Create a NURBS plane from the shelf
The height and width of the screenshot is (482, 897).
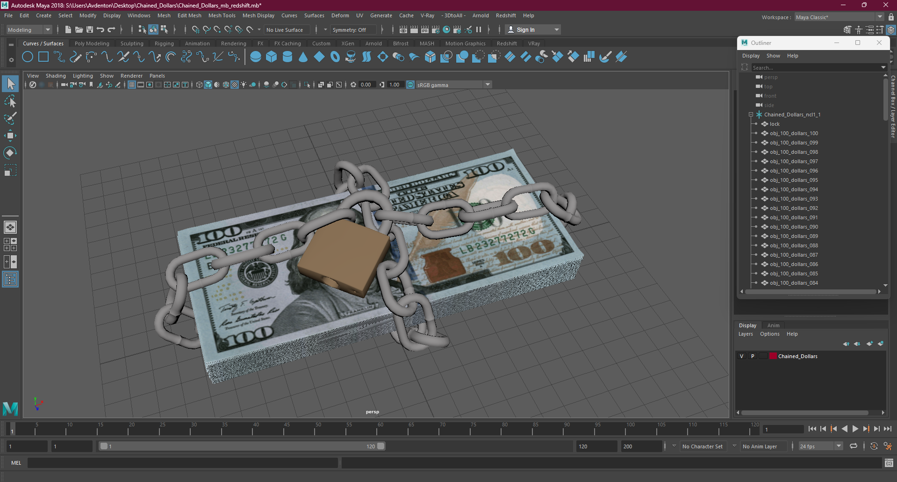[x=319, y=57]
